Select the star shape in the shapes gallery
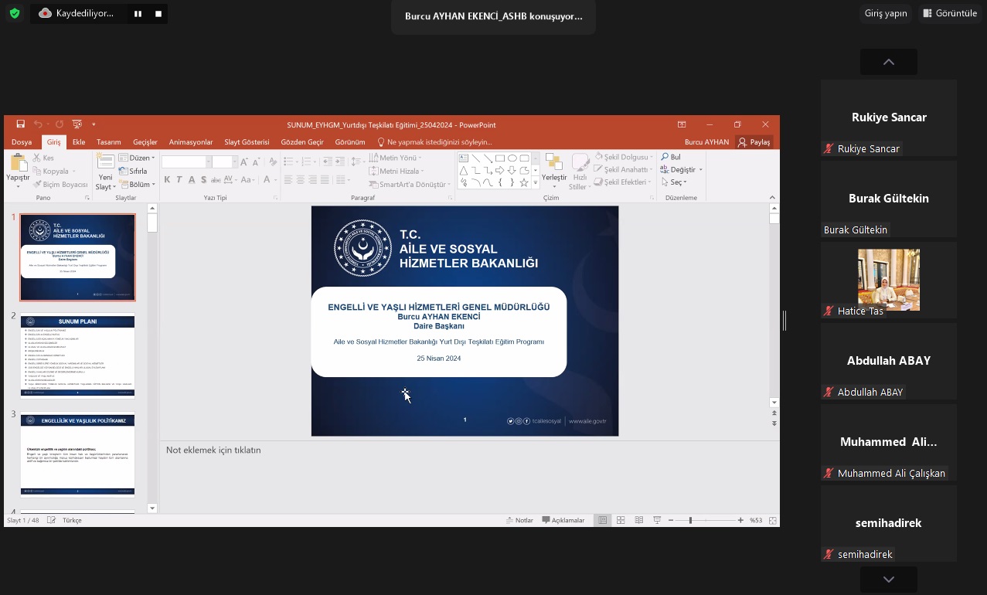 [524, 182]
